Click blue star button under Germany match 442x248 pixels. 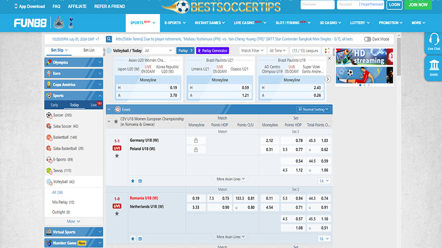133,181
